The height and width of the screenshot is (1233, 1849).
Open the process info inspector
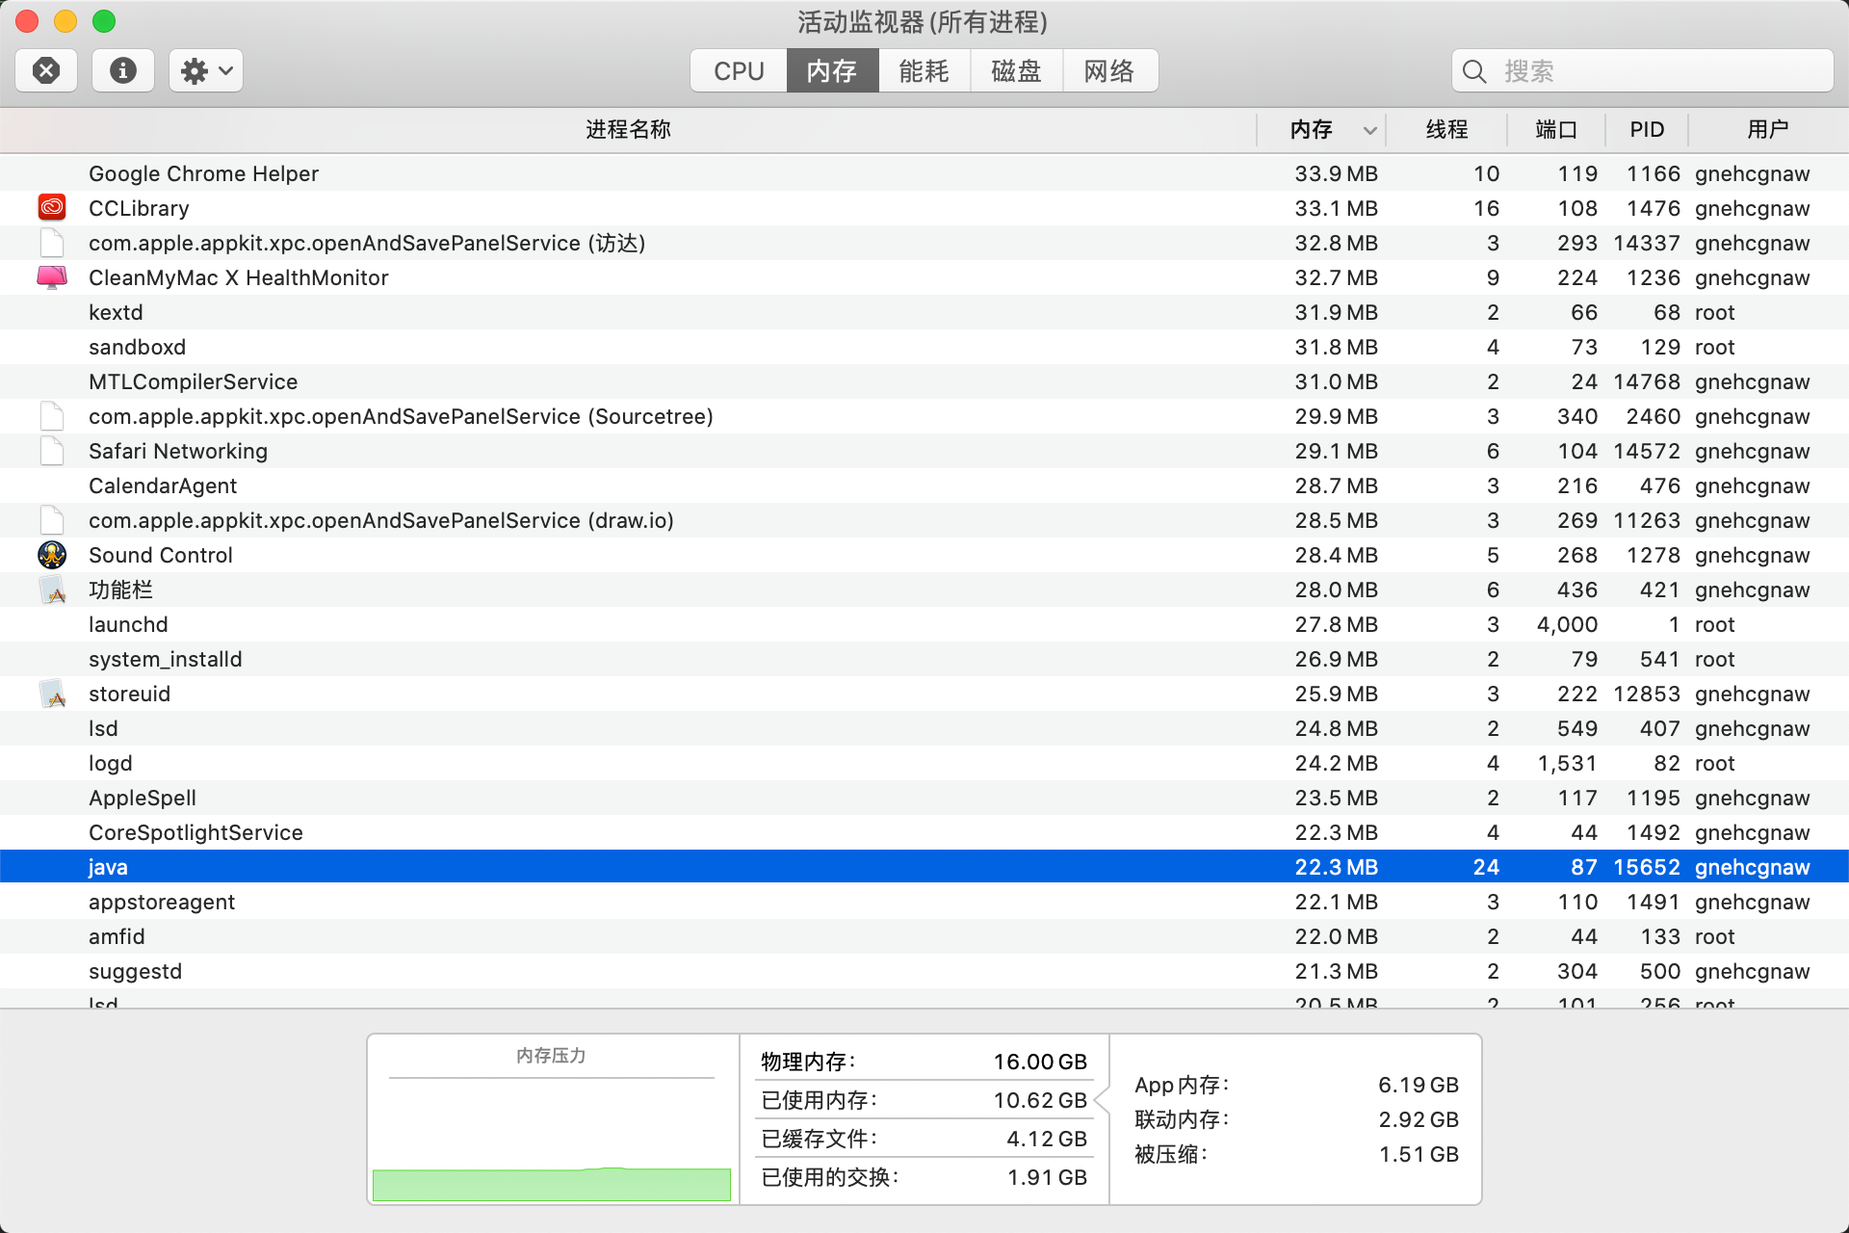click(123, 70)
